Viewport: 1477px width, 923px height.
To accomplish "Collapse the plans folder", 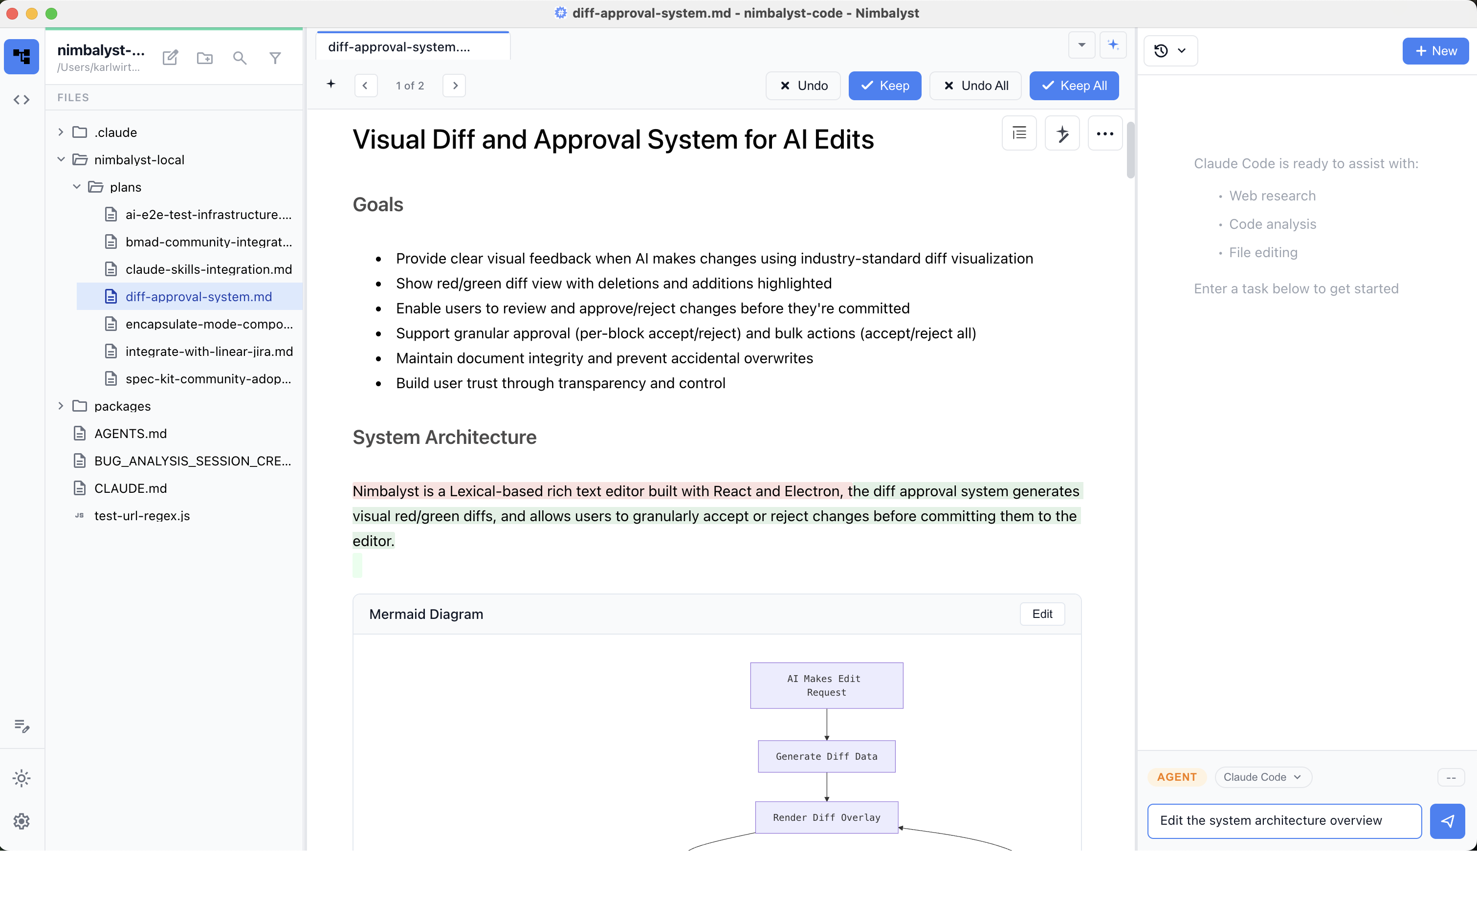I will (76, 187).
